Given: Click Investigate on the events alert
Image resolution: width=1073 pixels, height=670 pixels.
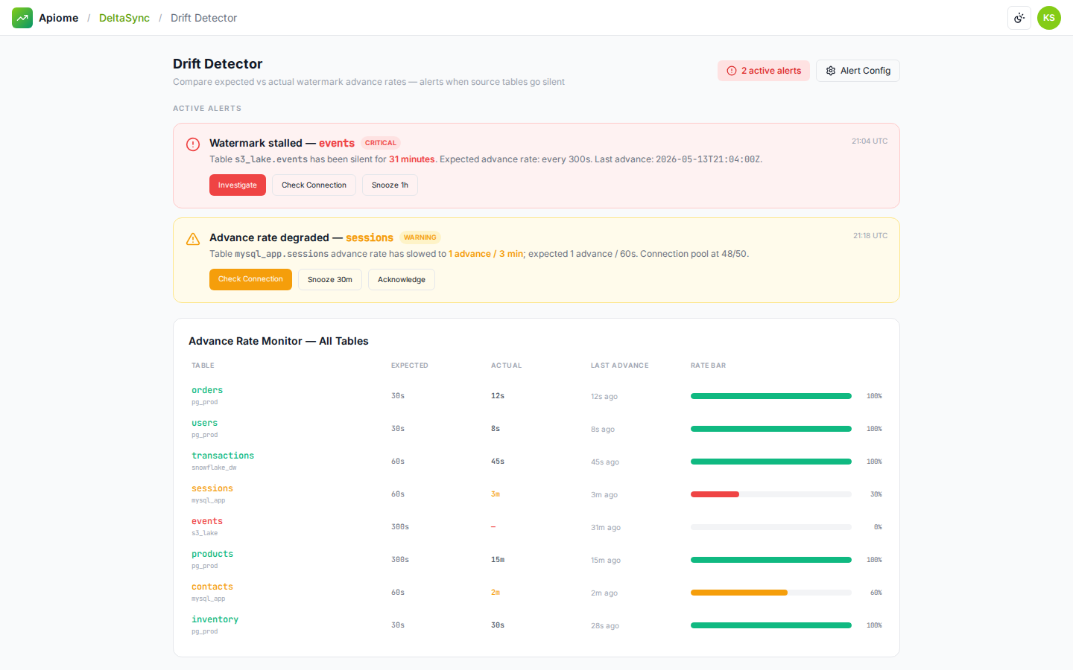Looking at the screenshot, I should 238,185.
